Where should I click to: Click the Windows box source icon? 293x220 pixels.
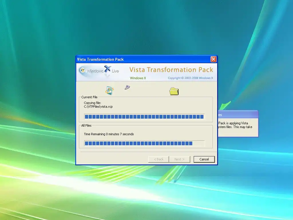click(109, 91)
